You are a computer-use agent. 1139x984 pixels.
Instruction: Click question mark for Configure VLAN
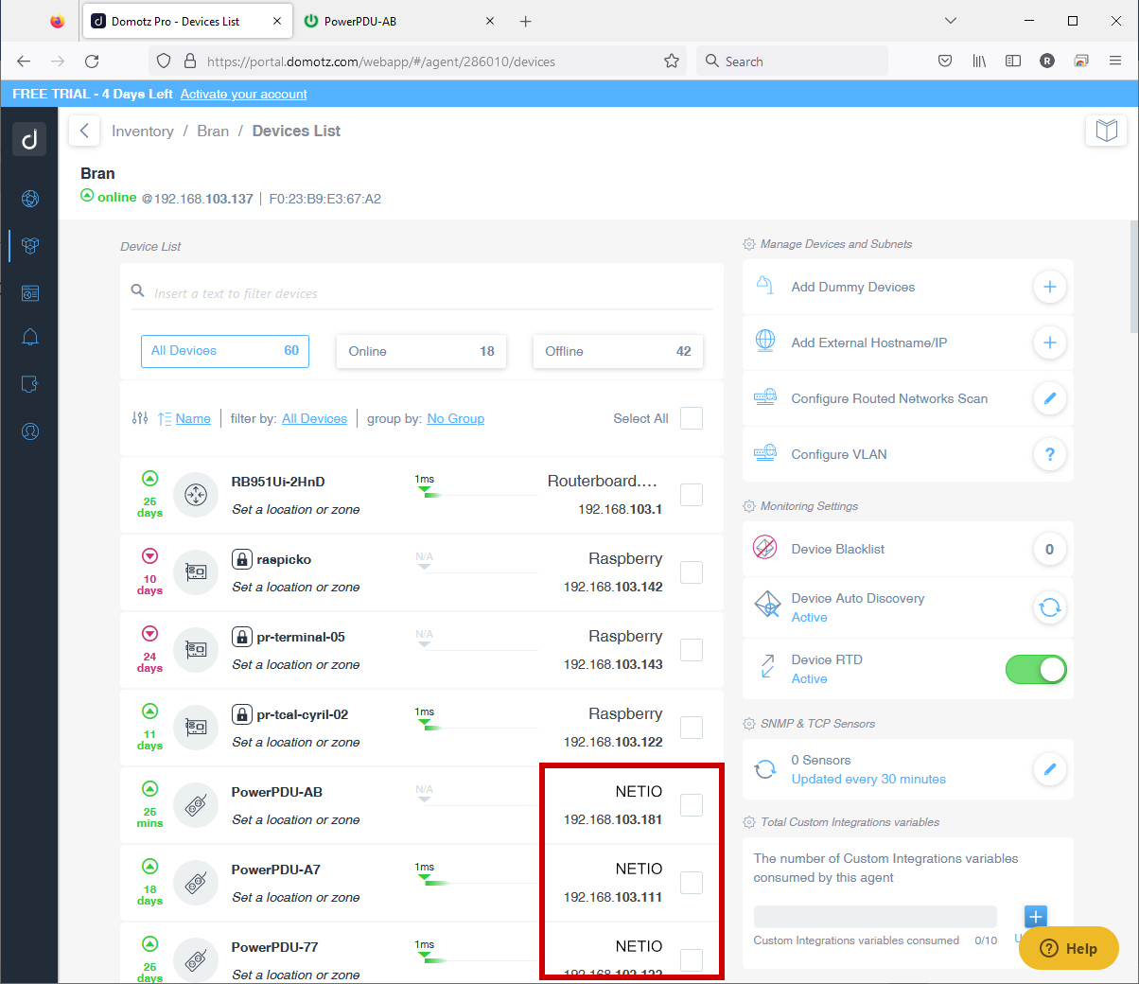point(1049,454)
